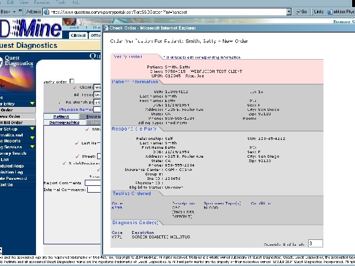This screenshot has width=355, height=266.
Task: Click the IE page icon in address bar
Action: click(x=46, y=12)
